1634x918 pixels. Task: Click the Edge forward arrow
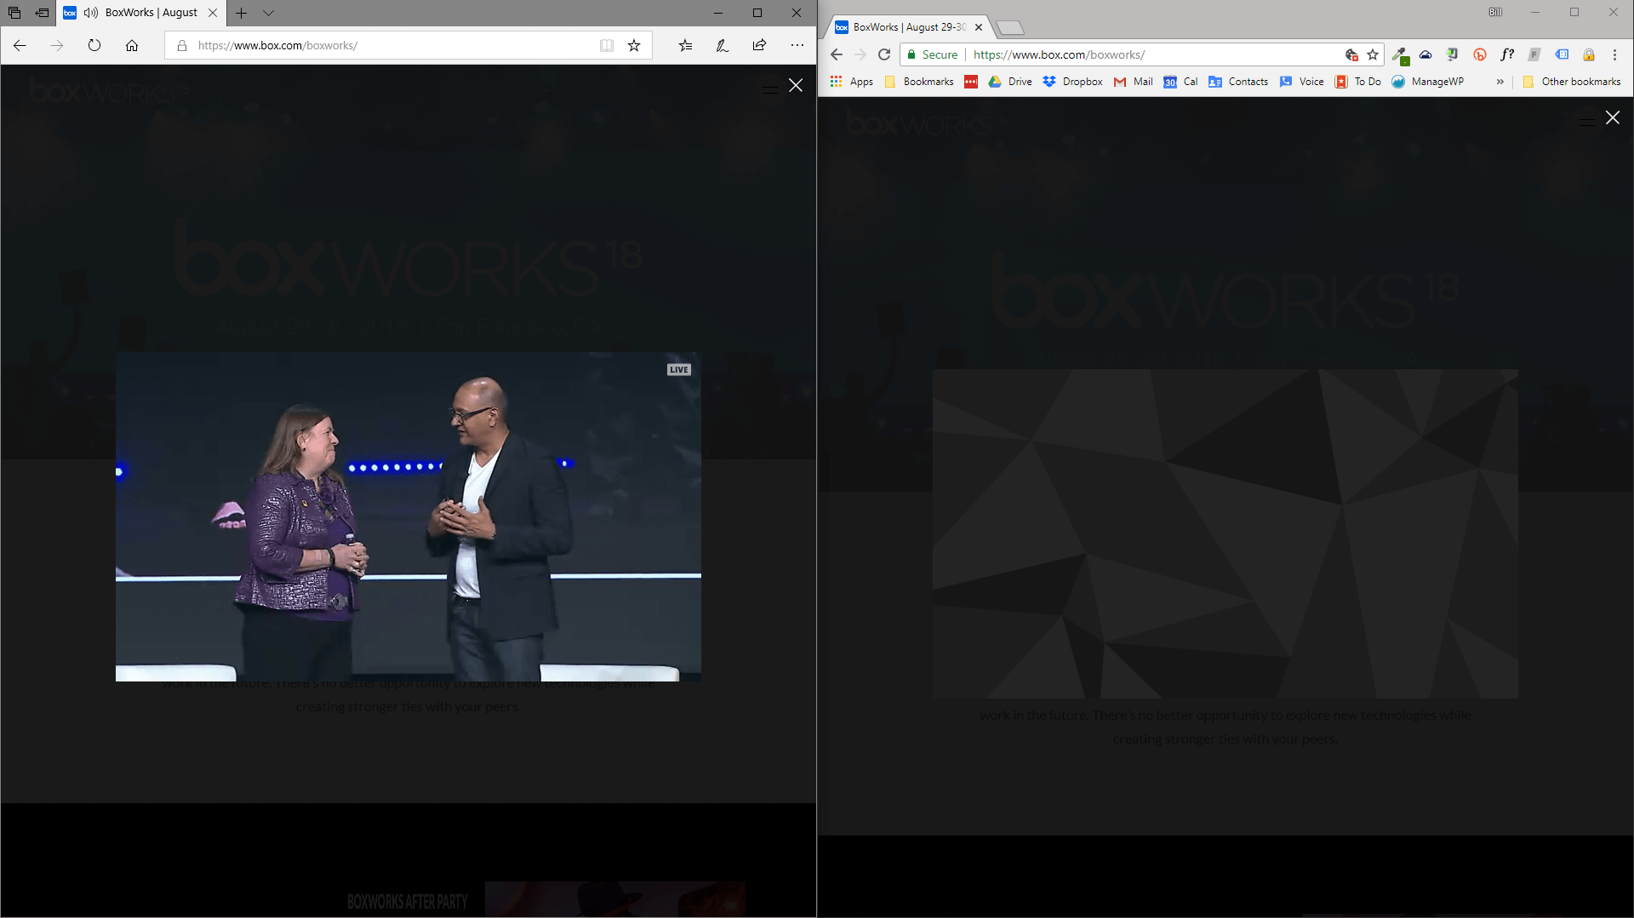(x=57, y=45)
